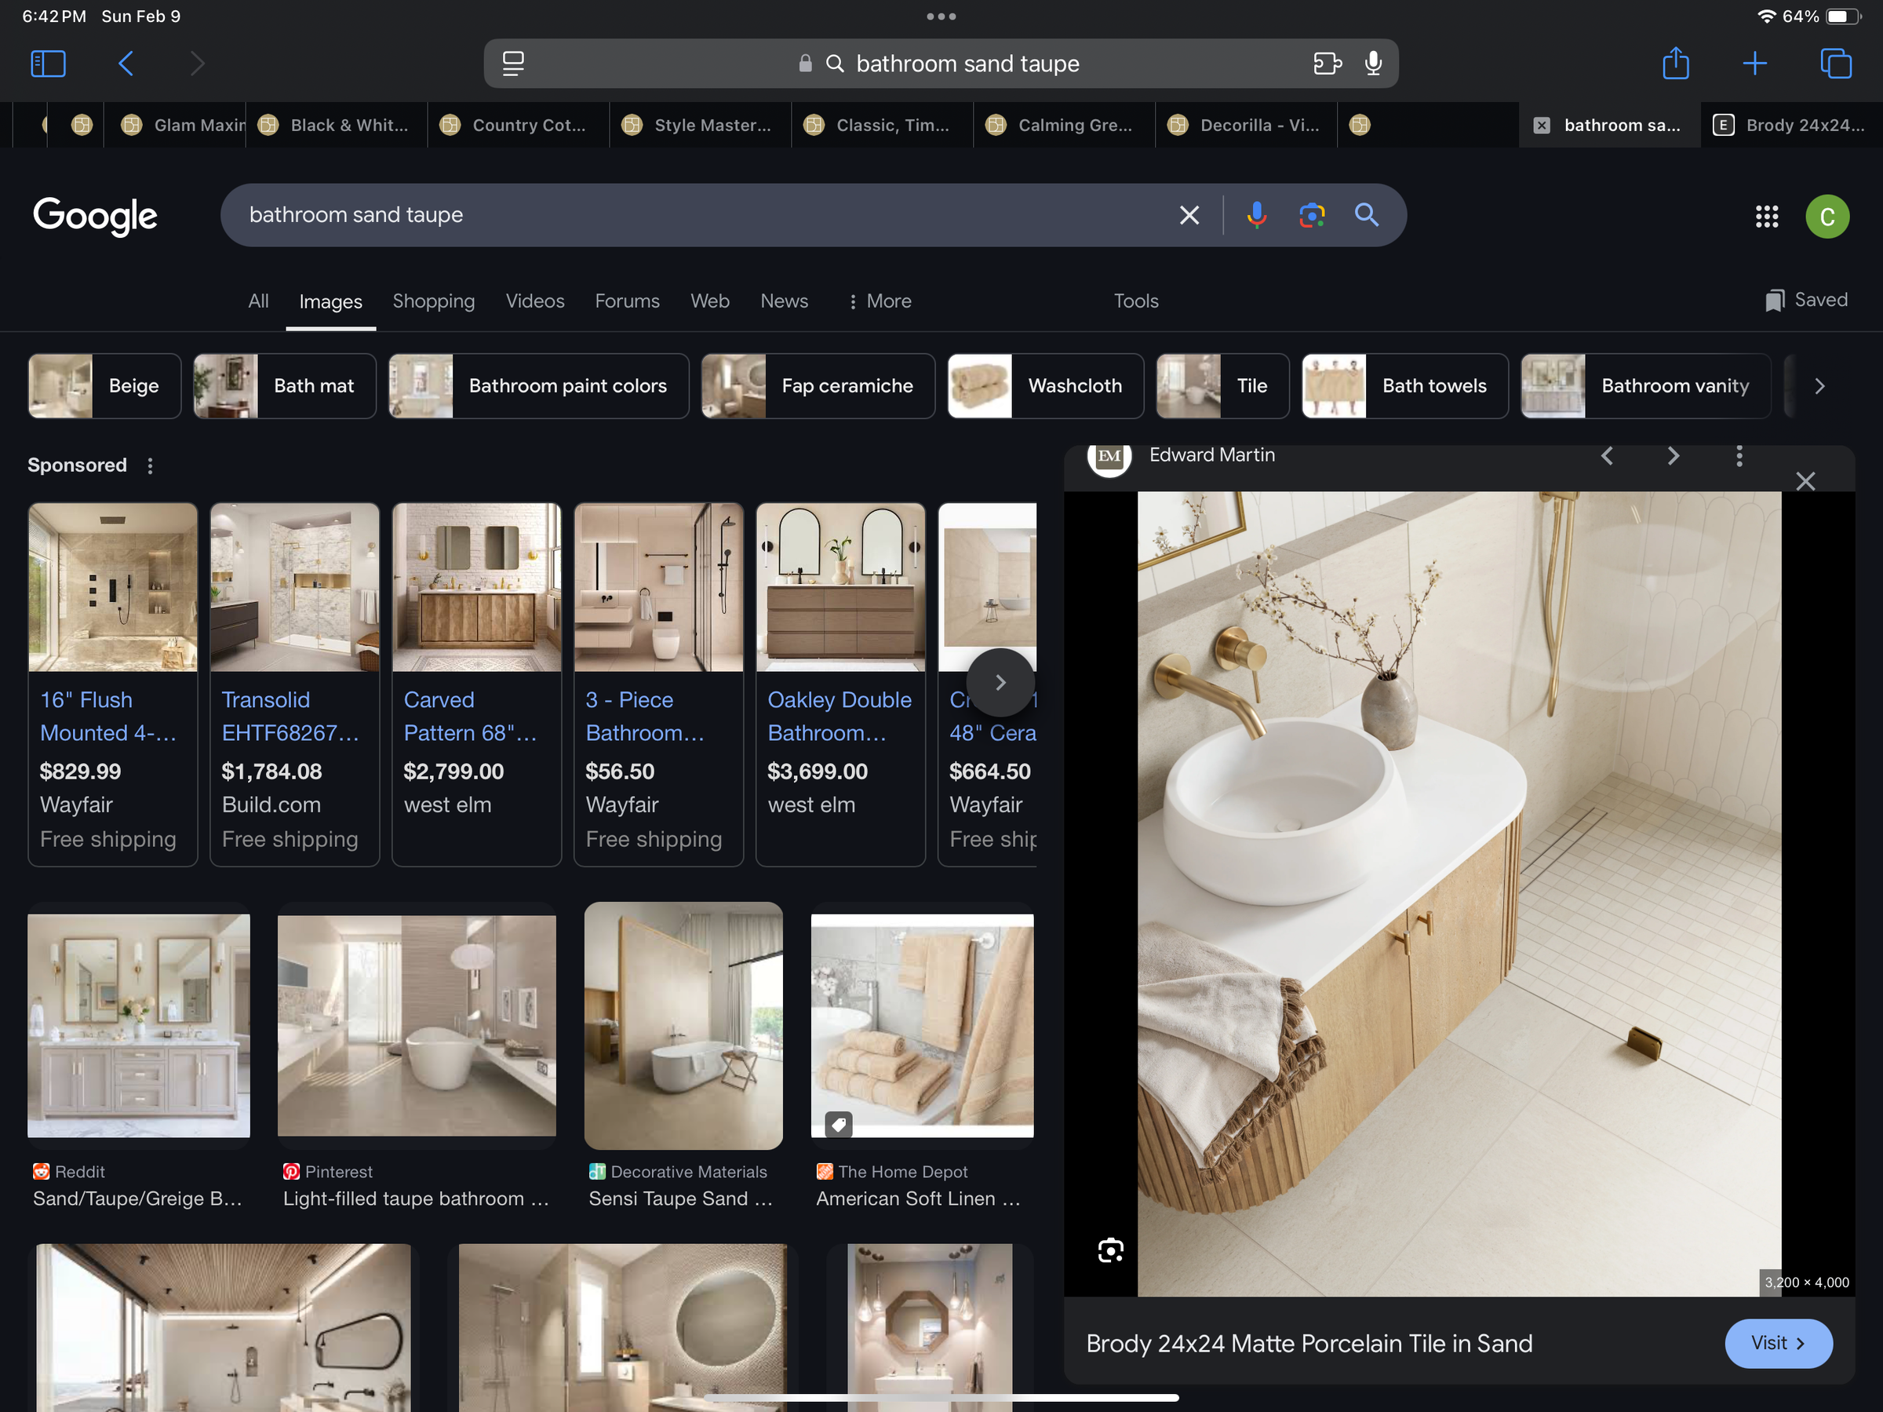Open the large Brody tile preview image
This screenshot has width=1883, height=1412.
pyautogui.click(x=1459, y=893)
